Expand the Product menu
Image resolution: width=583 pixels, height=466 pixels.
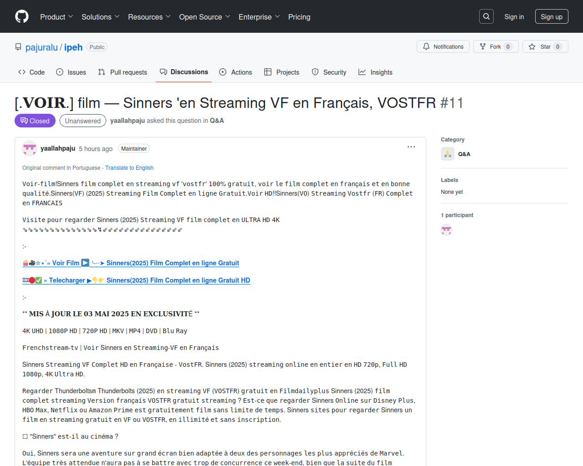click(x=56, y=17)
